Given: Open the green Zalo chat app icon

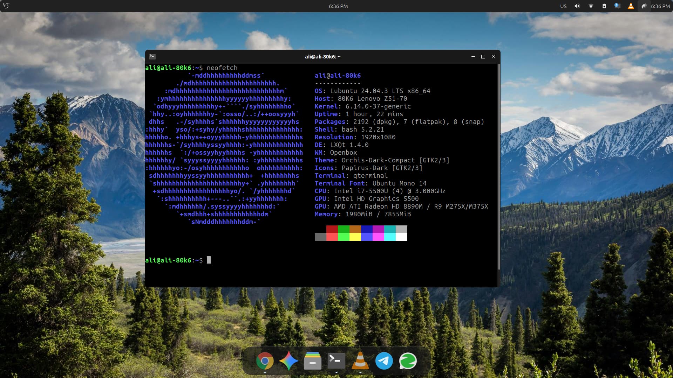Looking at the screenshot, I should 408,361.
